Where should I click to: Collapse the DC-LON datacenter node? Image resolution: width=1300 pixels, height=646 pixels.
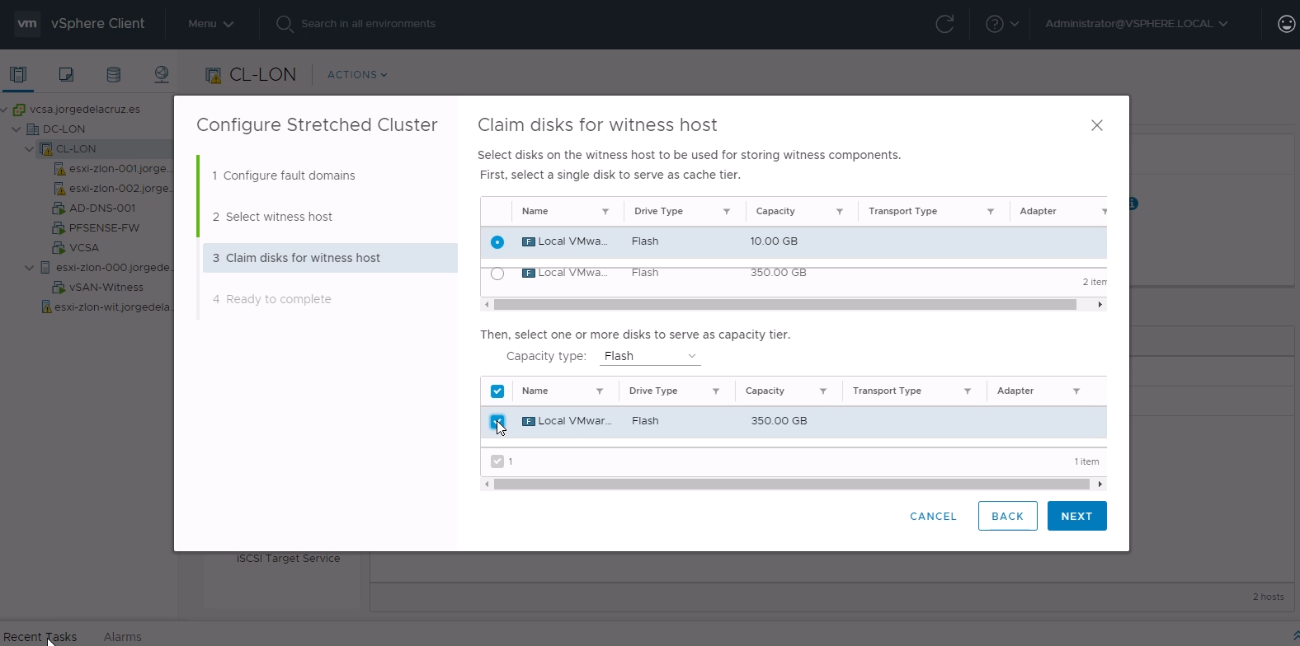16,129
